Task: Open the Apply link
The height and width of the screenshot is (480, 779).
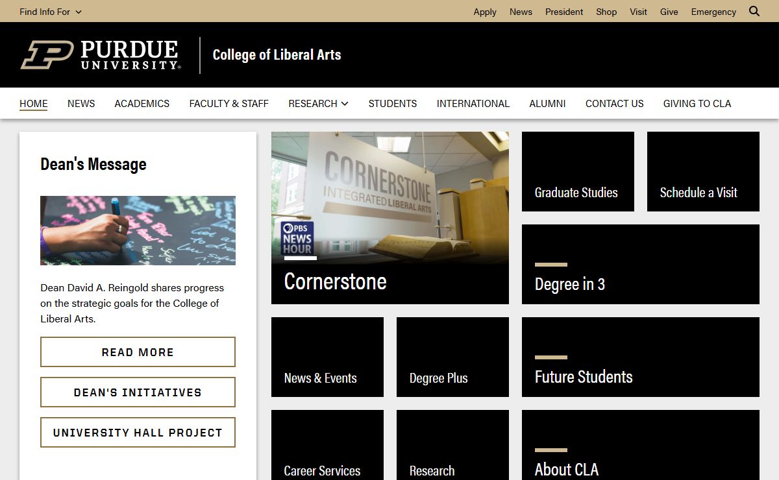Action: pyautogui.click(x=485, y=12)
